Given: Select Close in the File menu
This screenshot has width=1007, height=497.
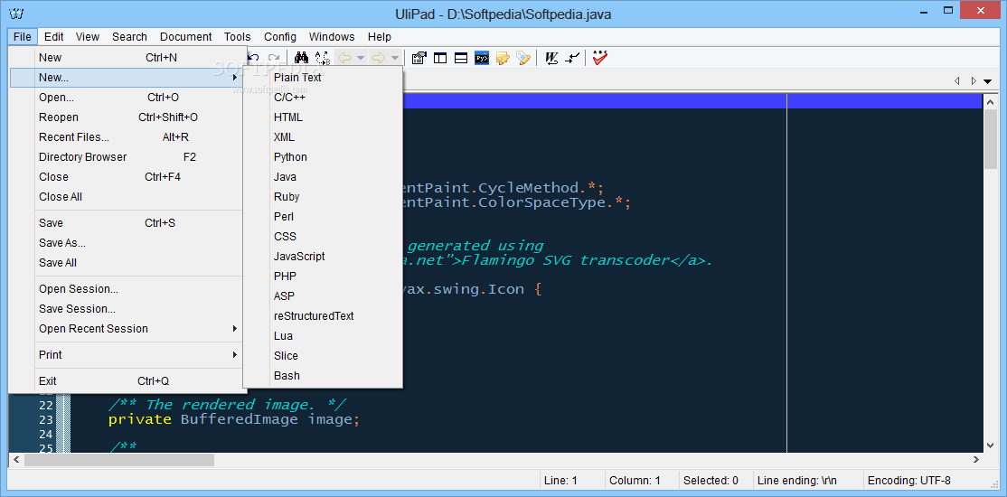Looking at the screenshot, I should (127, 177).
